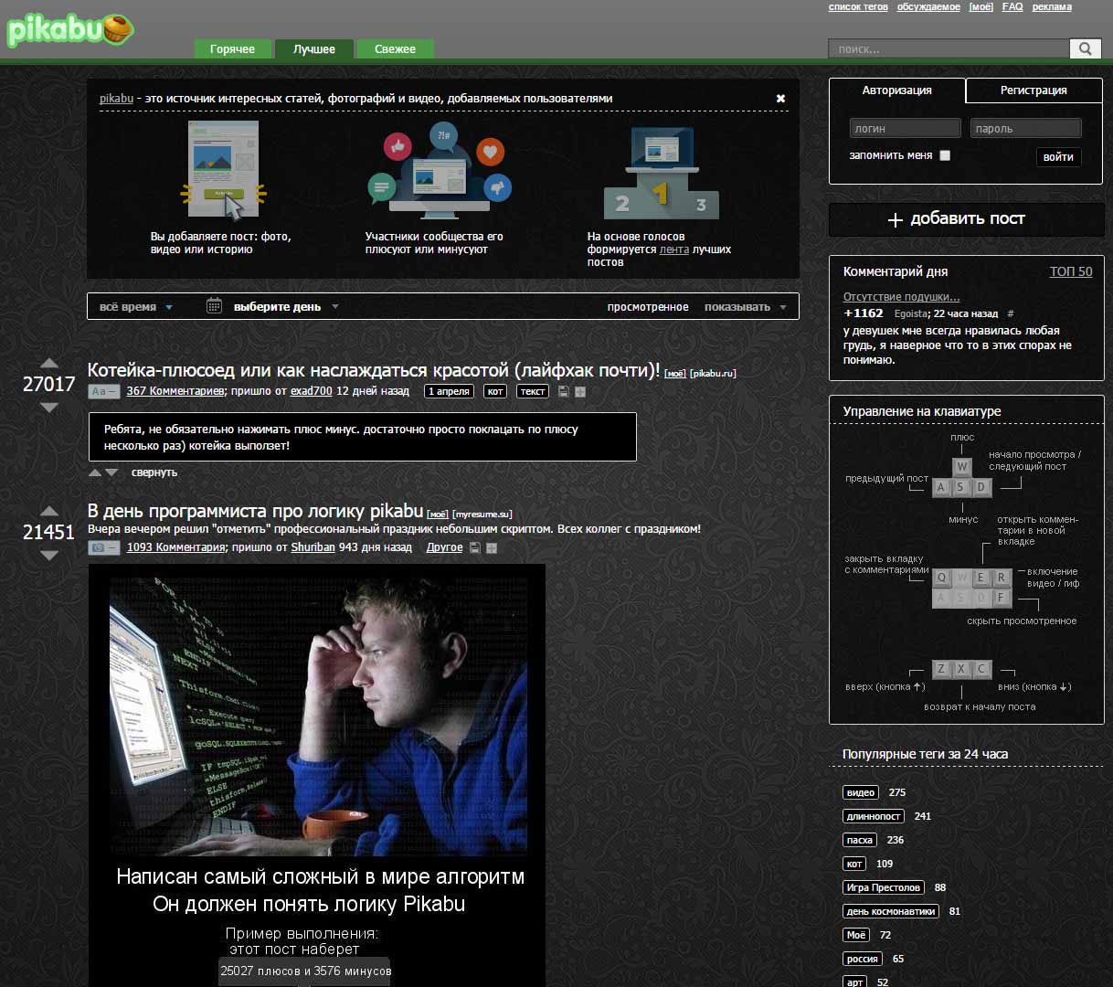Click the 'добавить пост' button
This screenshot has width=1113, height=987.
point(967,219)
